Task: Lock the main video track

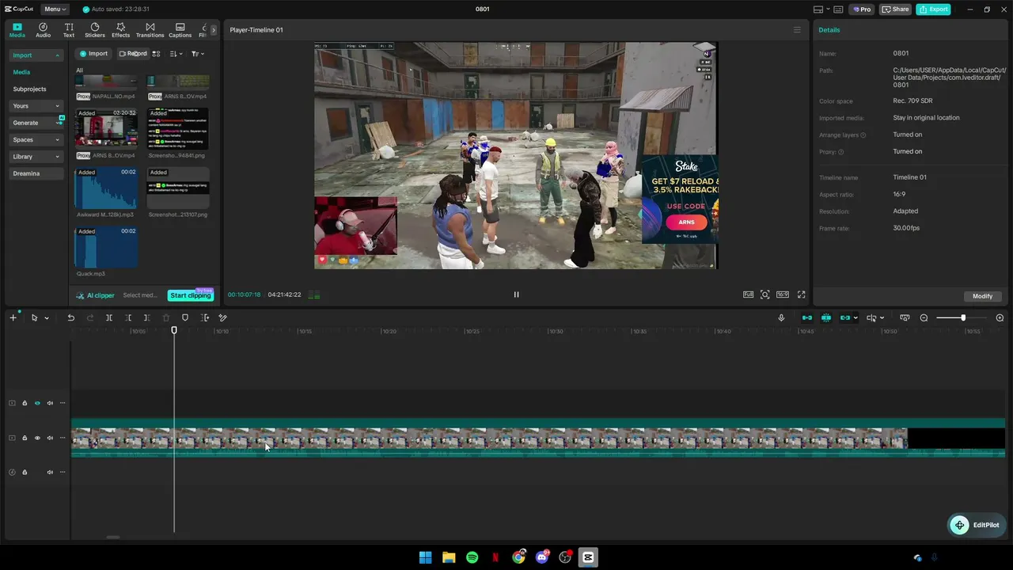Action: pos(25,438)
